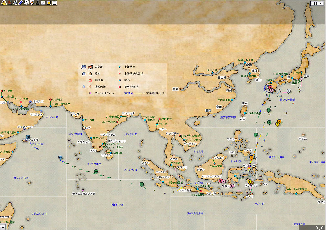The height and width of the screenshot is (230, 326).
Task: Click the X box icon in toolbar
Action: tap(54, 3)
